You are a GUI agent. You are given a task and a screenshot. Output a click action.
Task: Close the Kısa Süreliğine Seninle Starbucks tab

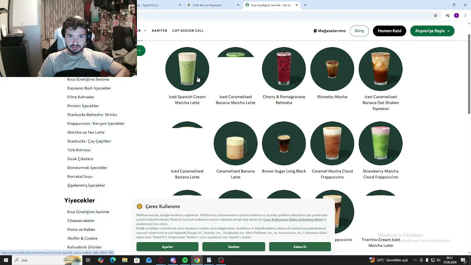(297, 5)
